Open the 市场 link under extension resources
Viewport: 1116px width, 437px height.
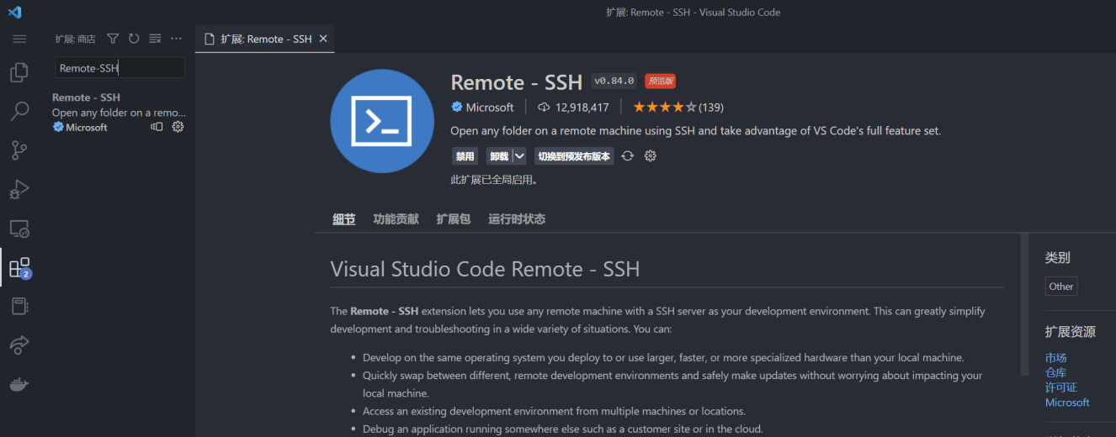(1055, 358)
